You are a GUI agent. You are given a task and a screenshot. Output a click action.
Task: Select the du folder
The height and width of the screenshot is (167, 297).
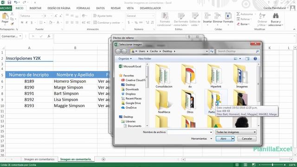point(190,76)
